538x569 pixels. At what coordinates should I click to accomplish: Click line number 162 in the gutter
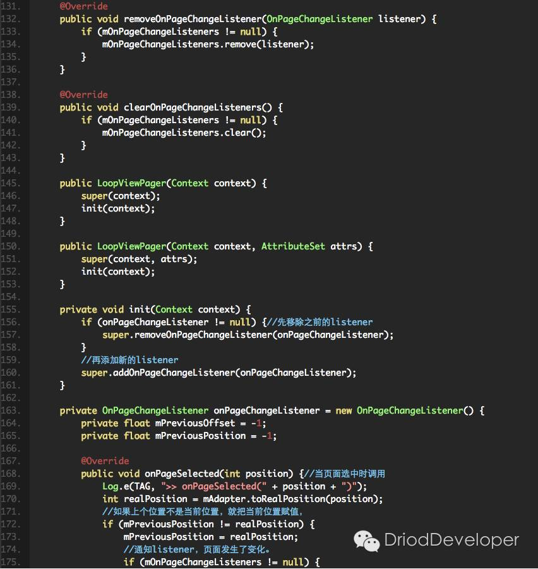tap(10, 398)
